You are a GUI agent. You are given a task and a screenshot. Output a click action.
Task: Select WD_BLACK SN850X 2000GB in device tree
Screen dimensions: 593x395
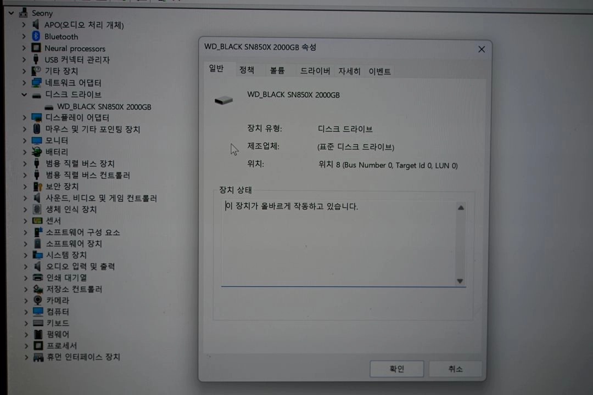[104, 107]
